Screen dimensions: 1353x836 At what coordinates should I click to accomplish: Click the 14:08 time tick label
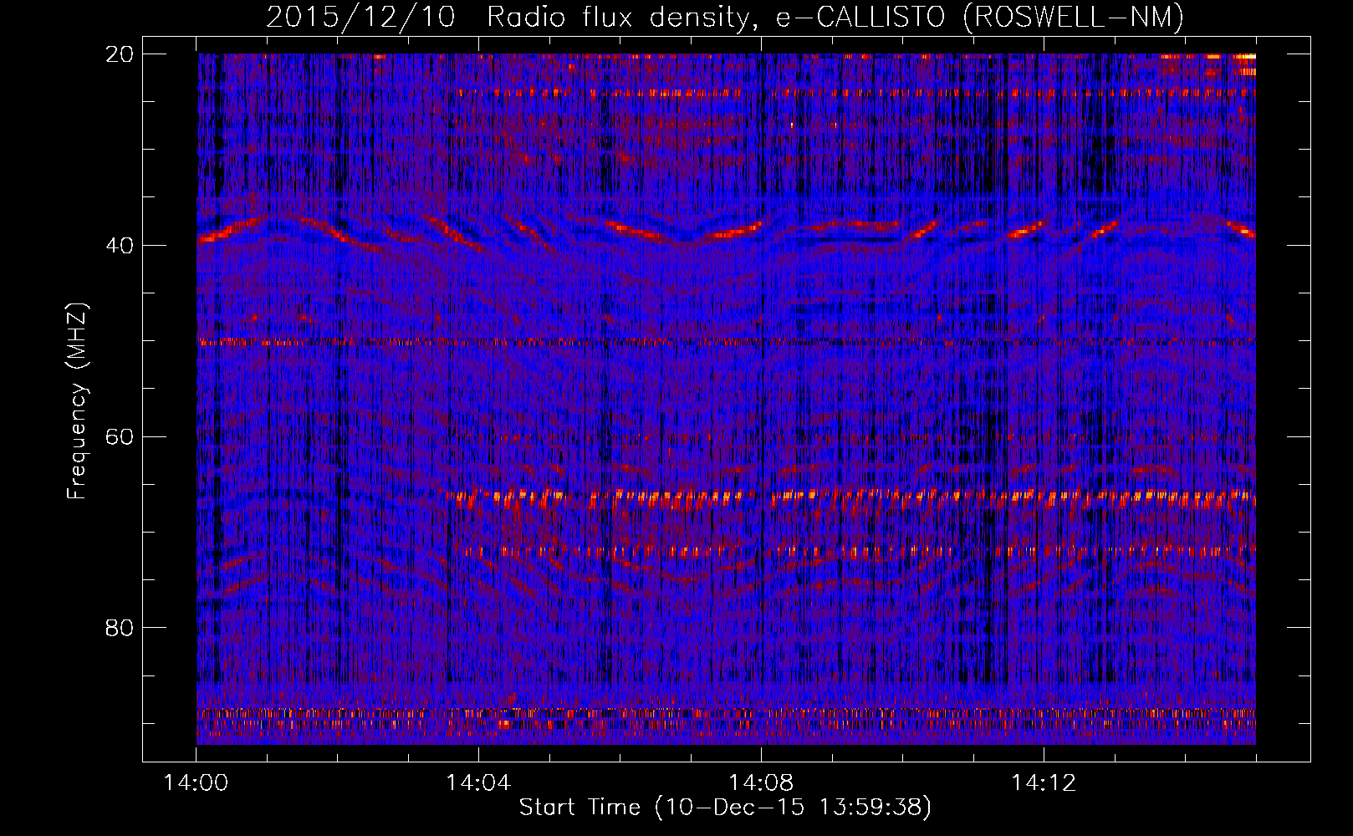pyautogui.click(x=761, y=782)
